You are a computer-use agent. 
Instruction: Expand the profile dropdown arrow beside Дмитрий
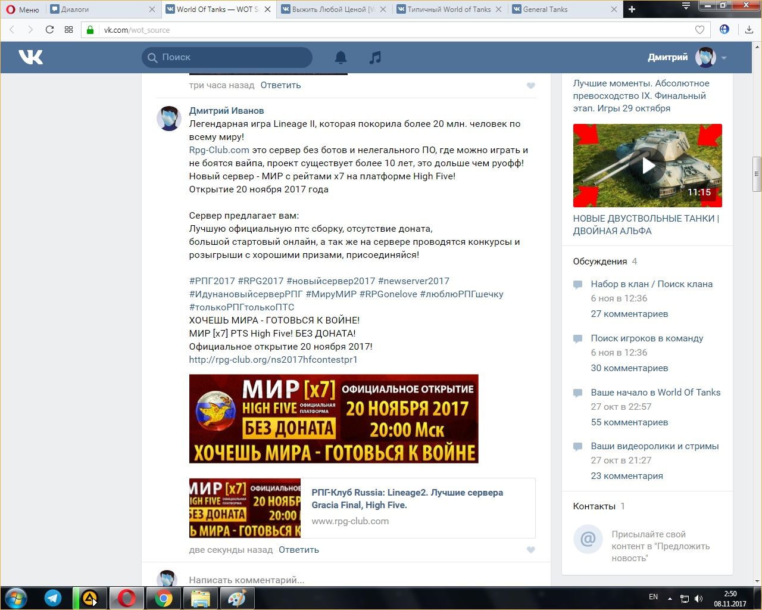coord(724,58)
